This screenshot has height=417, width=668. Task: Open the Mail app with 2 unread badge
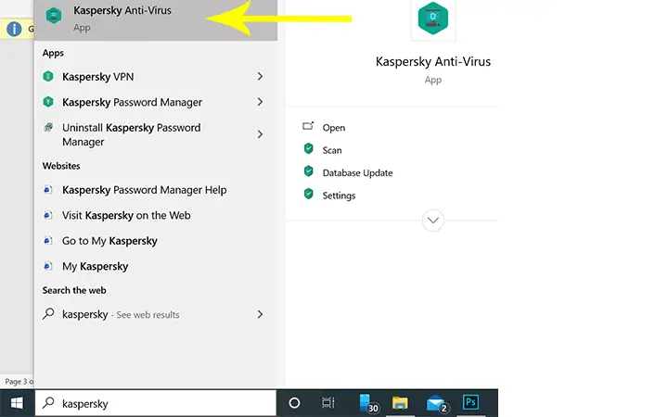coord(436,403)
